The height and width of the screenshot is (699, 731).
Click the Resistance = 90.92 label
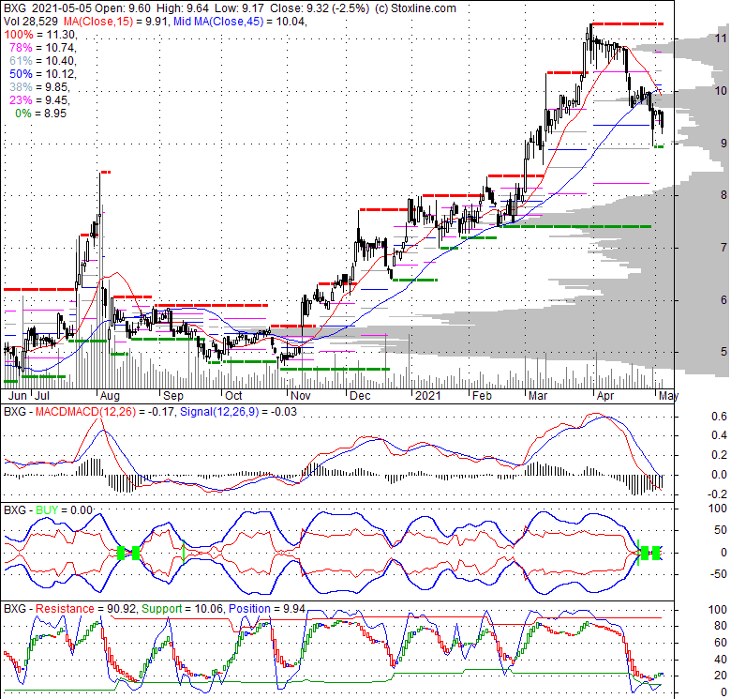[86, 609]
